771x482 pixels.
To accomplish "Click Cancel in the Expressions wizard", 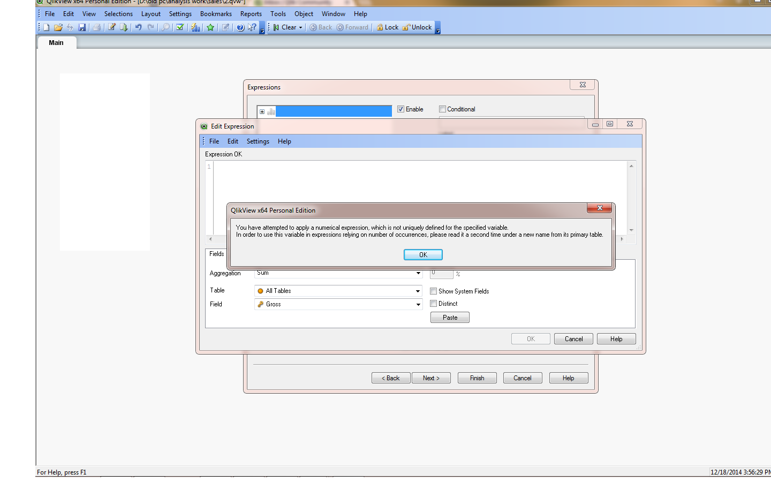I will point(523,378).
